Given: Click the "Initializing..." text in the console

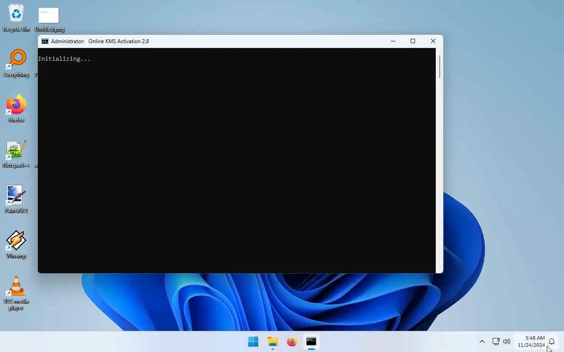Looking at the screenshot, I should pyautogui.click(x=64, y=59).
